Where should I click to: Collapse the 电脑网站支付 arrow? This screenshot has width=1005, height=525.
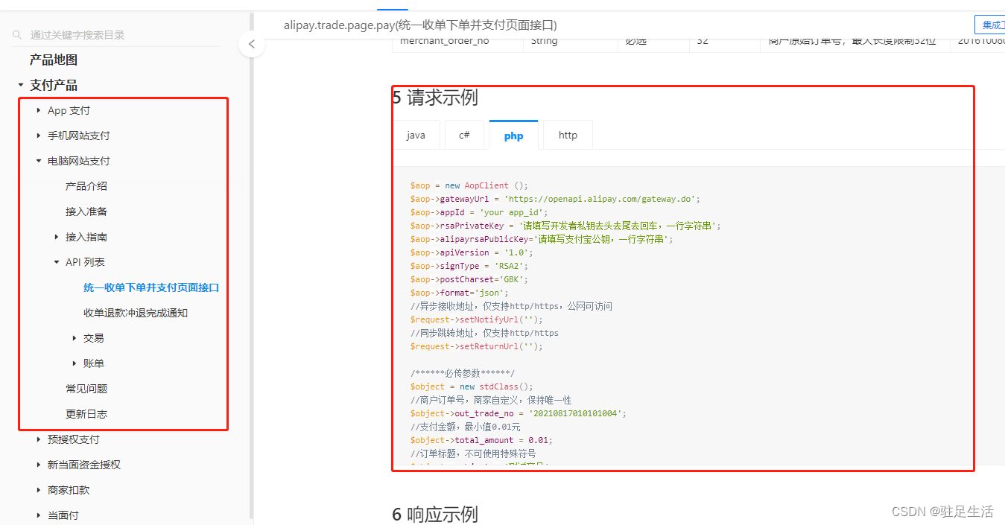(x=39, y=161)
